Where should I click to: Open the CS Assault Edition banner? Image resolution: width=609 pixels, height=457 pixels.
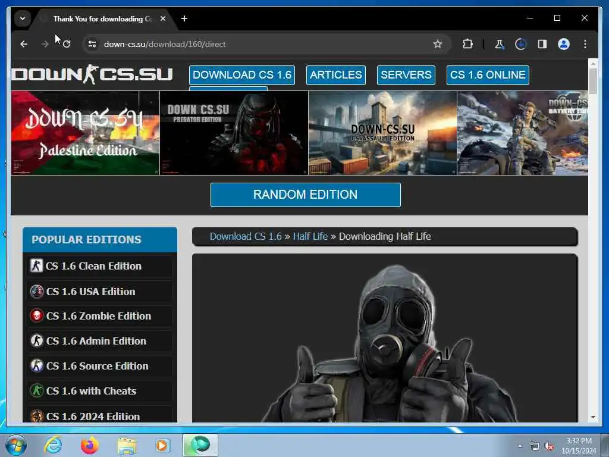tap(382, 133)
